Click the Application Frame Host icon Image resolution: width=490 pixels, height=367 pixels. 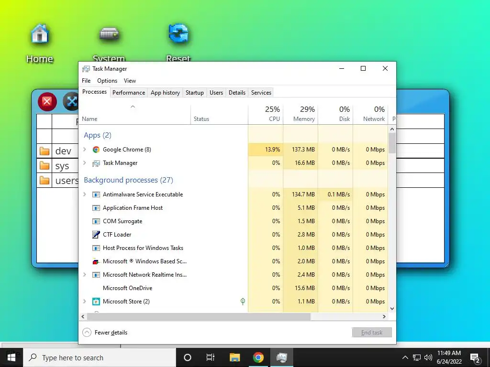(96, 208)
